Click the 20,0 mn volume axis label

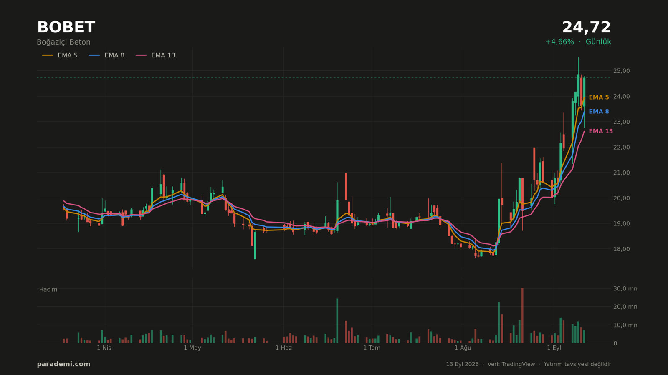[625, 307]
